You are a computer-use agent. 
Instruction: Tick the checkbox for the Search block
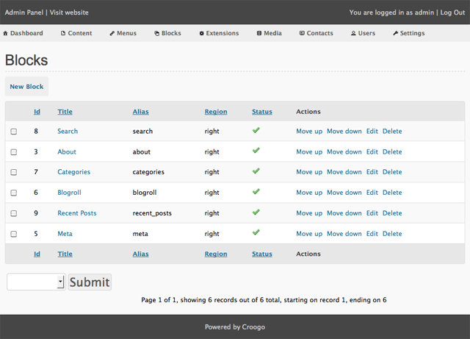pos(14,132)
